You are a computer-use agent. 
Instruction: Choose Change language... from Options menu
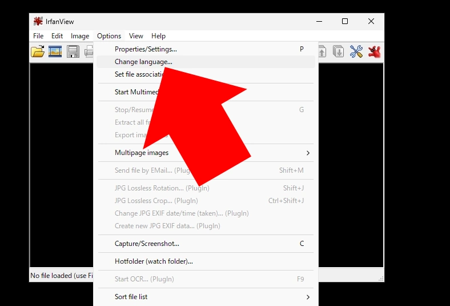pos(206,62)
